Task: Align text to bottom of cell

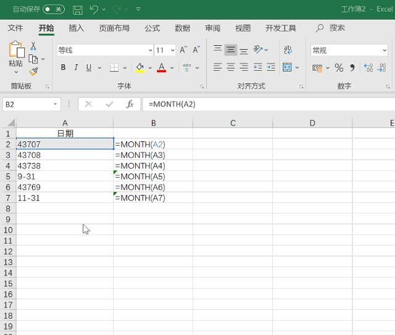Action: (244, 51)
